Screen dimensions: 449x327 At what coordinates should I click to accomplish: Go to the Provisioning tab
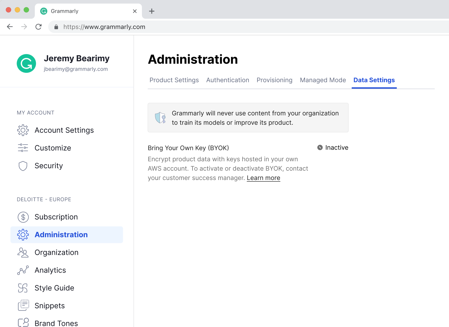[x=274, y=80]
